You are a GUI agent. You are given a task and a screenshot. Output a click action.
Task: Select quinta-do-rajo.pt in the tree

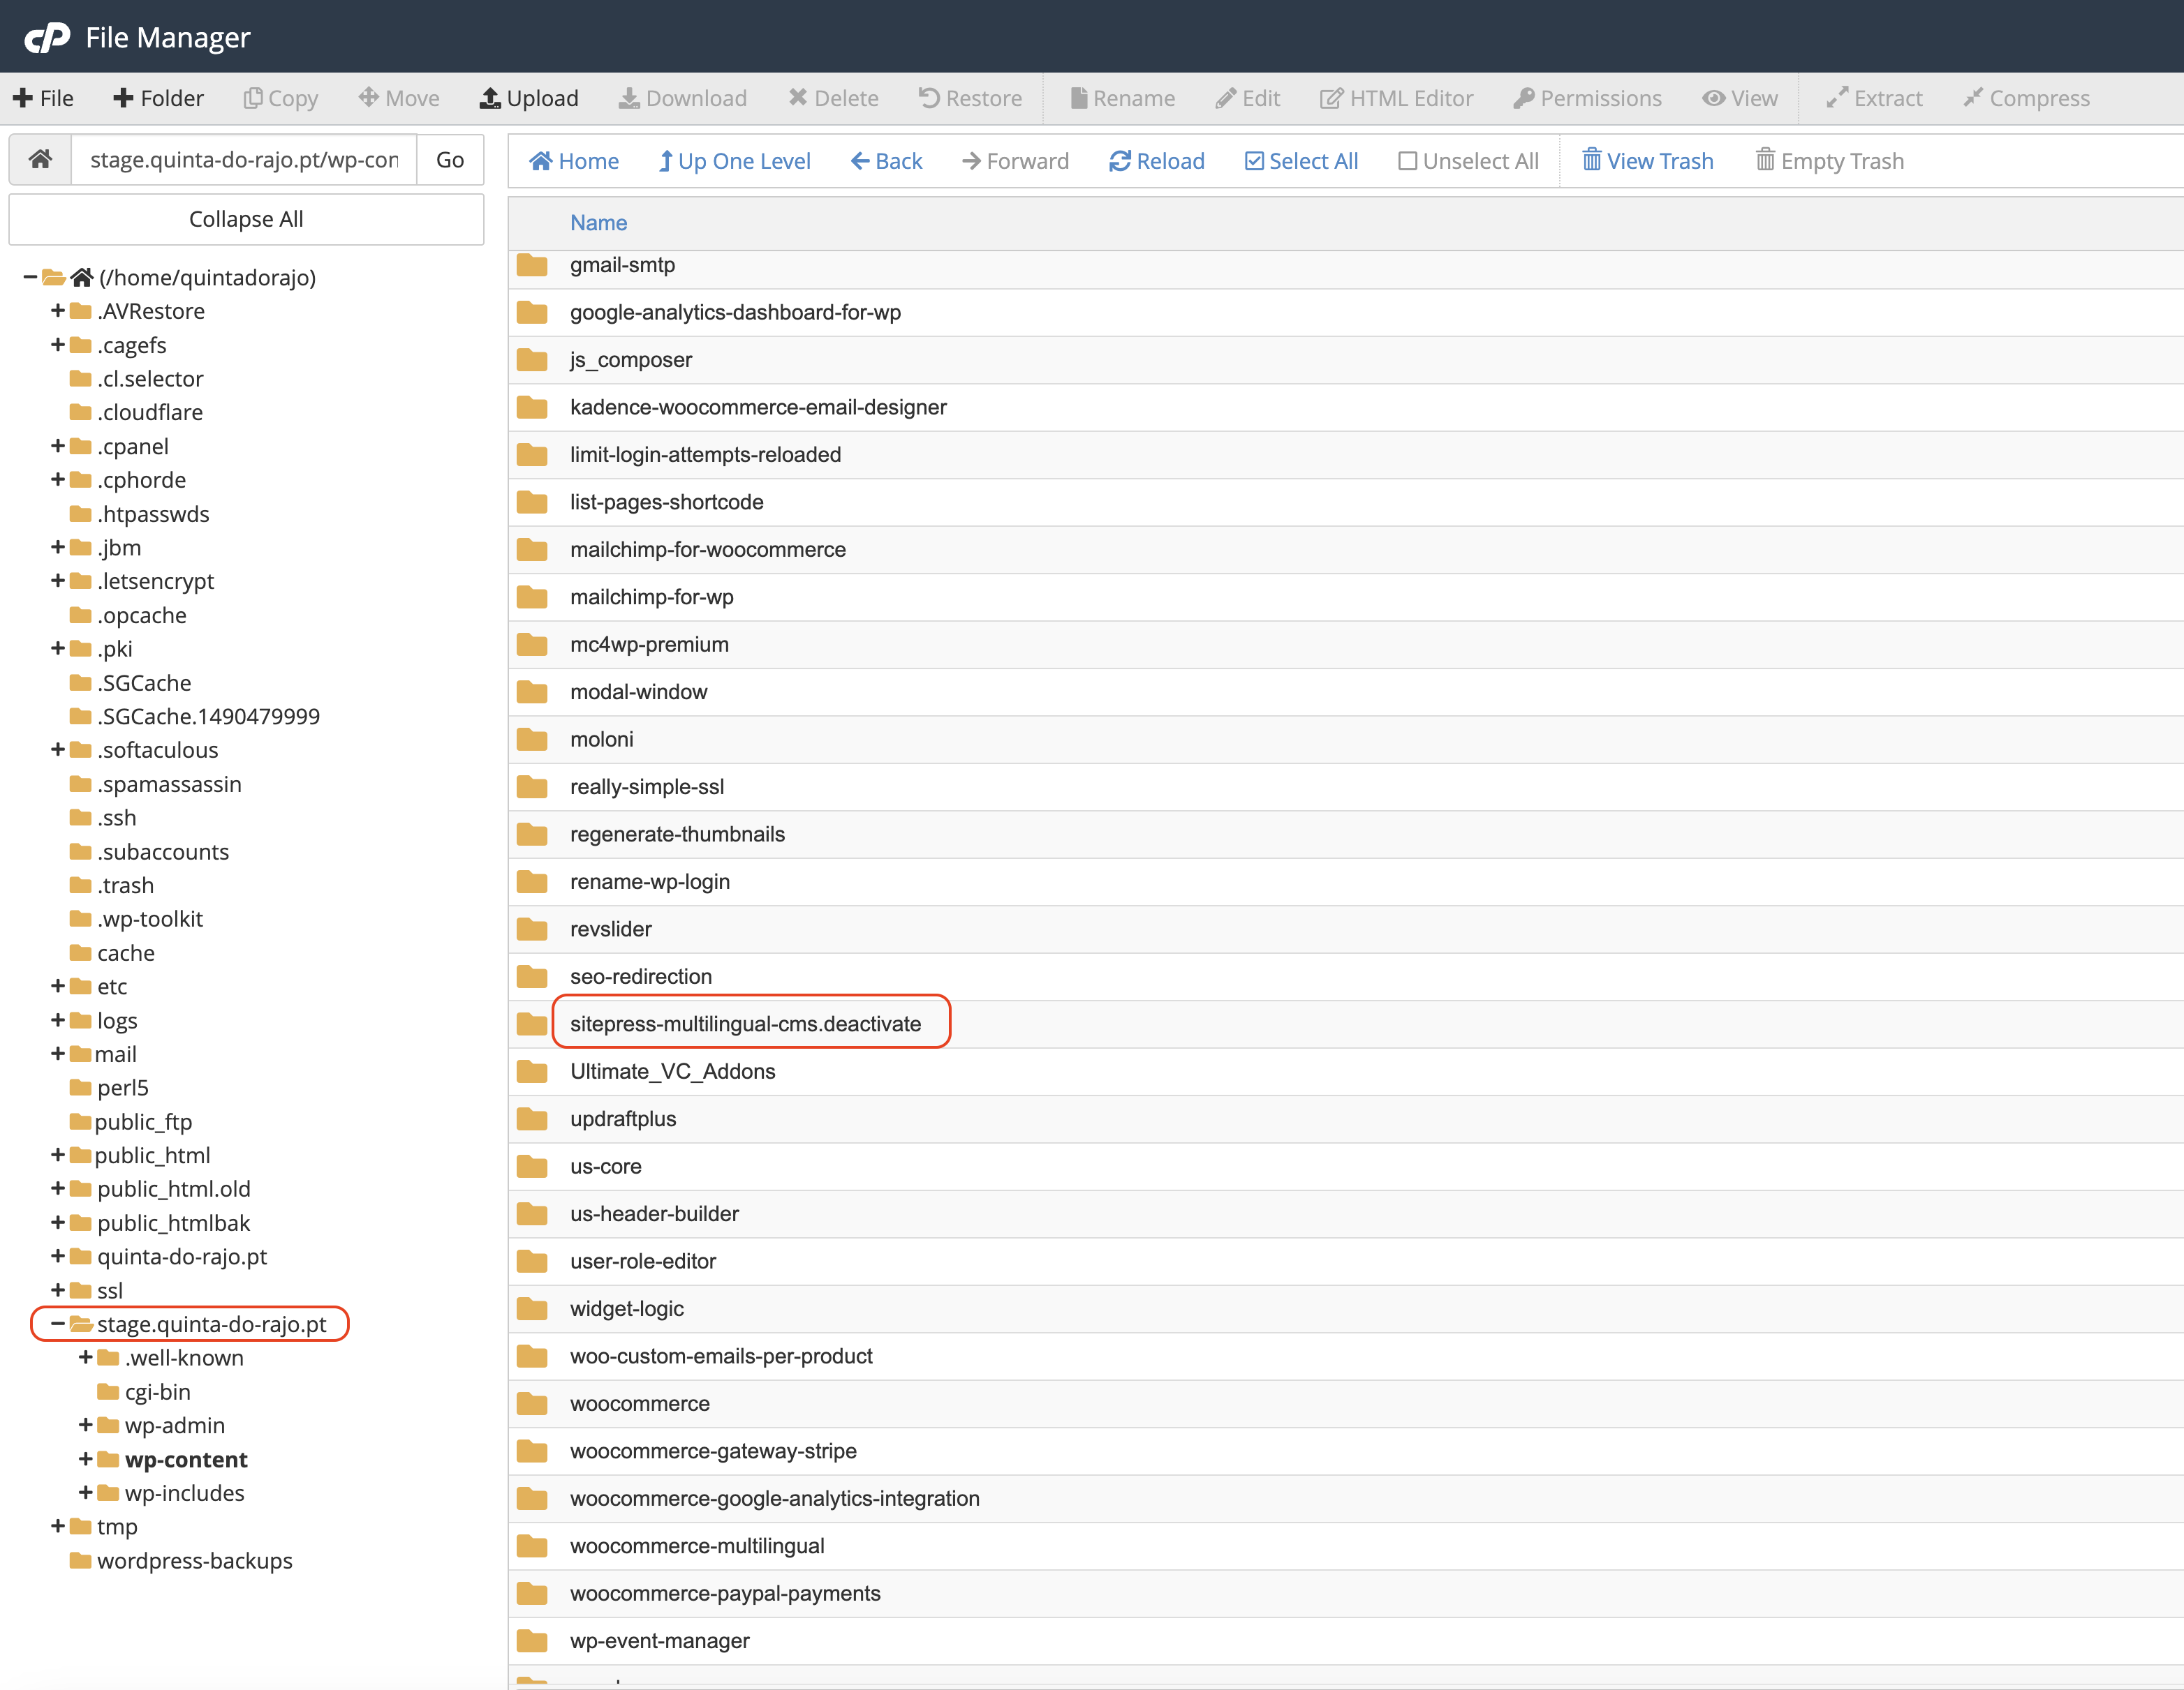(182, 1256)
